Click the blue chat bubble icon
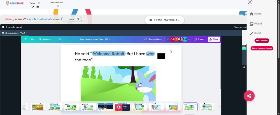 tap(243, 13)
